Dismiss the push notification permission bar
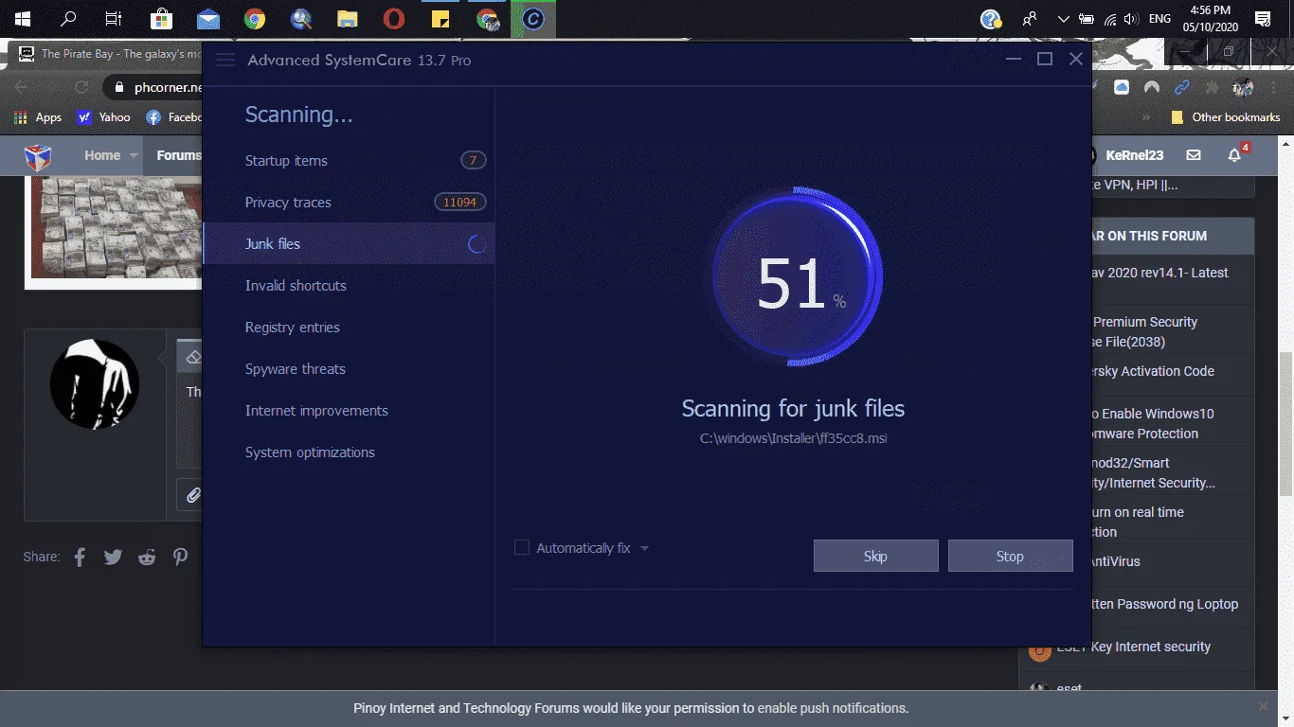This screenshot has height=727, width=1294. [x=1263, y=706]
